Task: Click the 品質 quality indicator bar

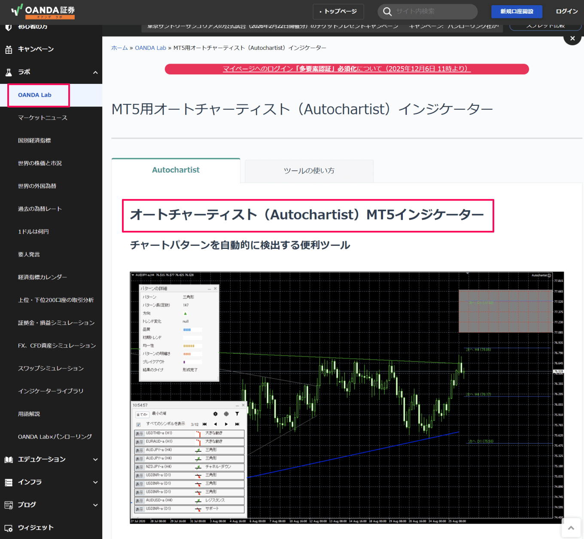Action: point(192,329)
